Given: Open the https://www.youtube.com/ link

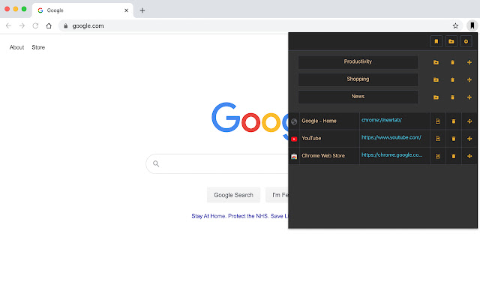Looking at the screenshot, I should pyautogui.click(x=391, y=137).
